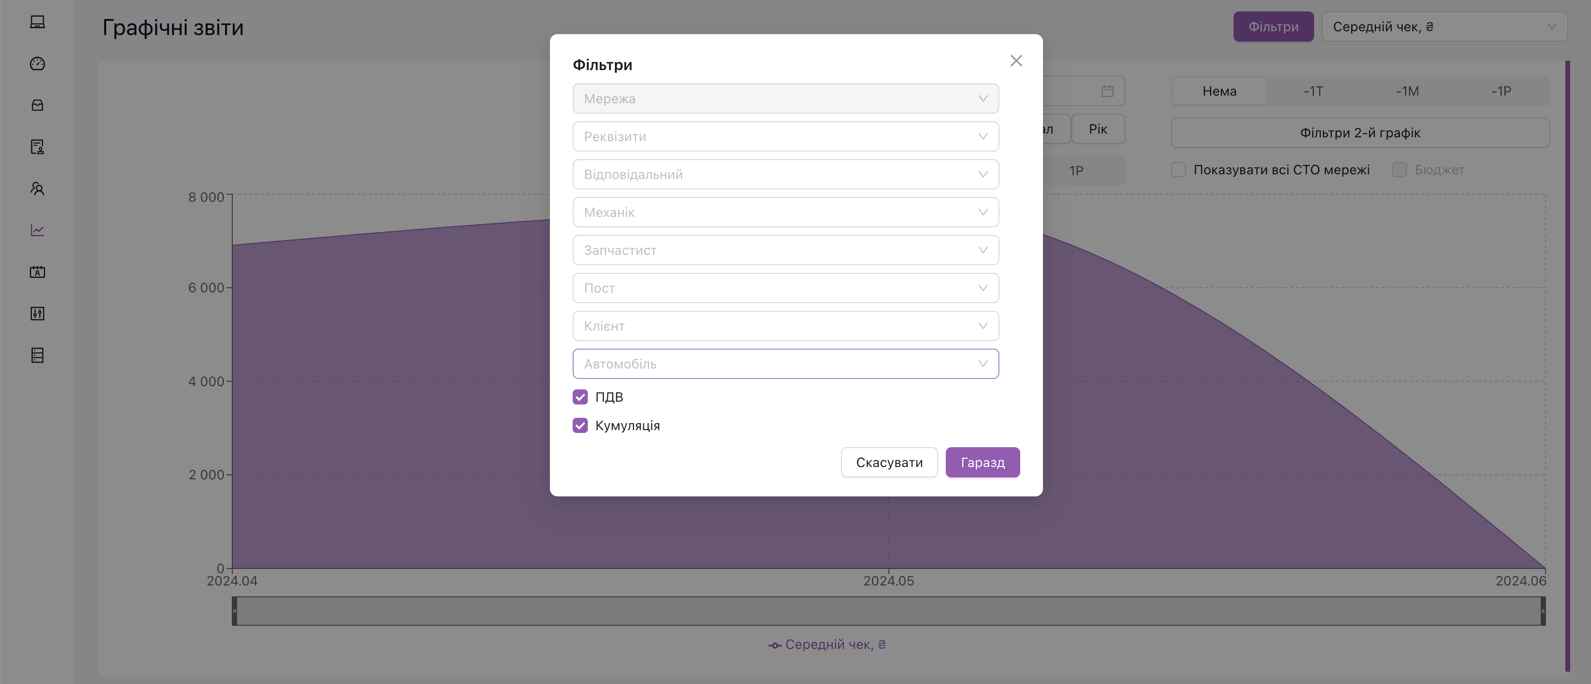Open the Клієнт dropdown

tap(785, 326)
